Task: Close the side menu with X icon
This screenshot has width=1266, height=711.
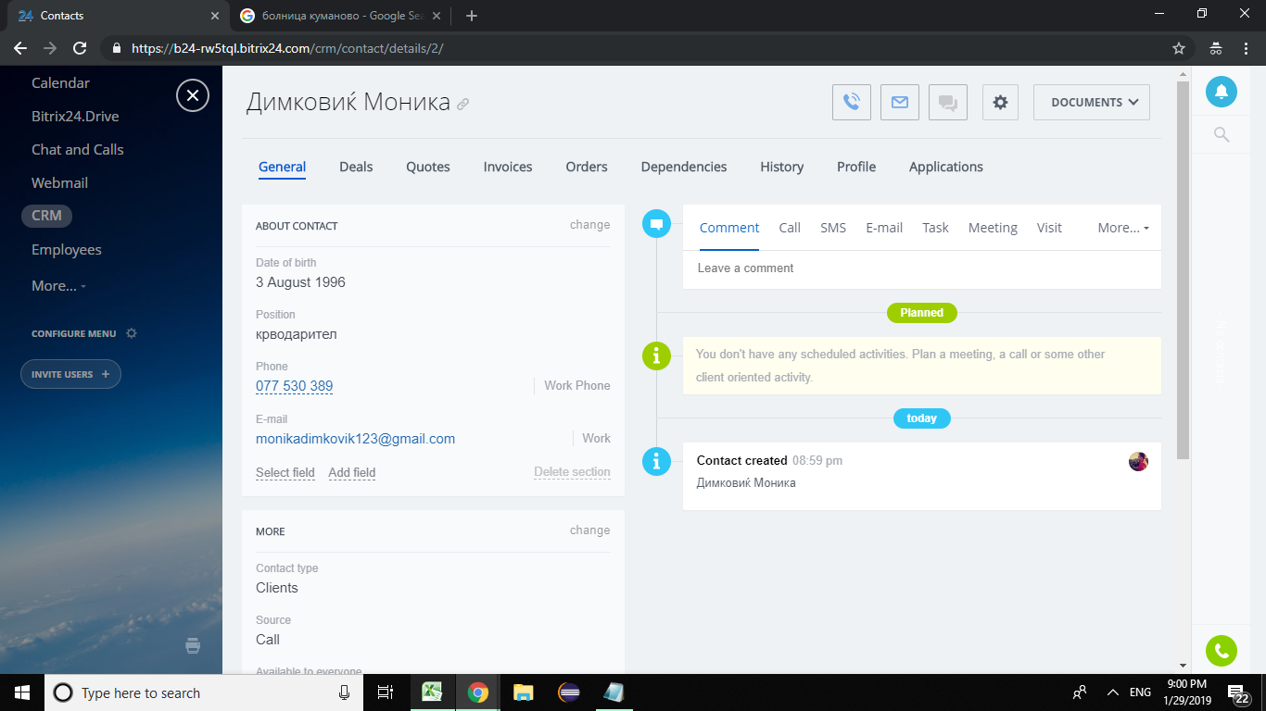Action: point(193,95)
